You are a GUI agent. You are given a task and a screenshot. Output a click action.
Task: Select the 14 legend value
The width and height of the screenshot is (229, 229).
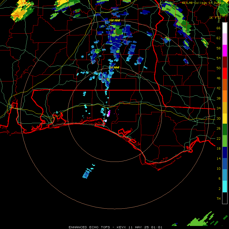[x=219, y=159]
